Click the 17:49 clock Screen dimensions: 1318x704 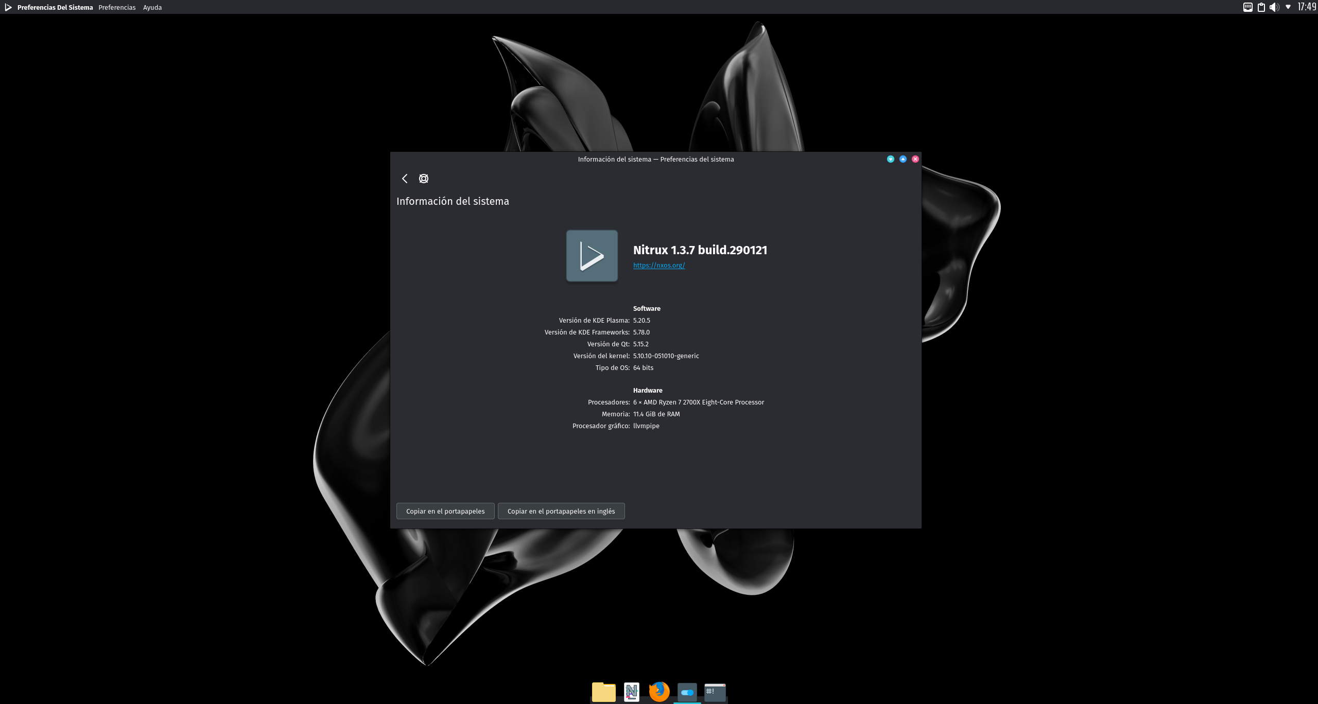1307,7
